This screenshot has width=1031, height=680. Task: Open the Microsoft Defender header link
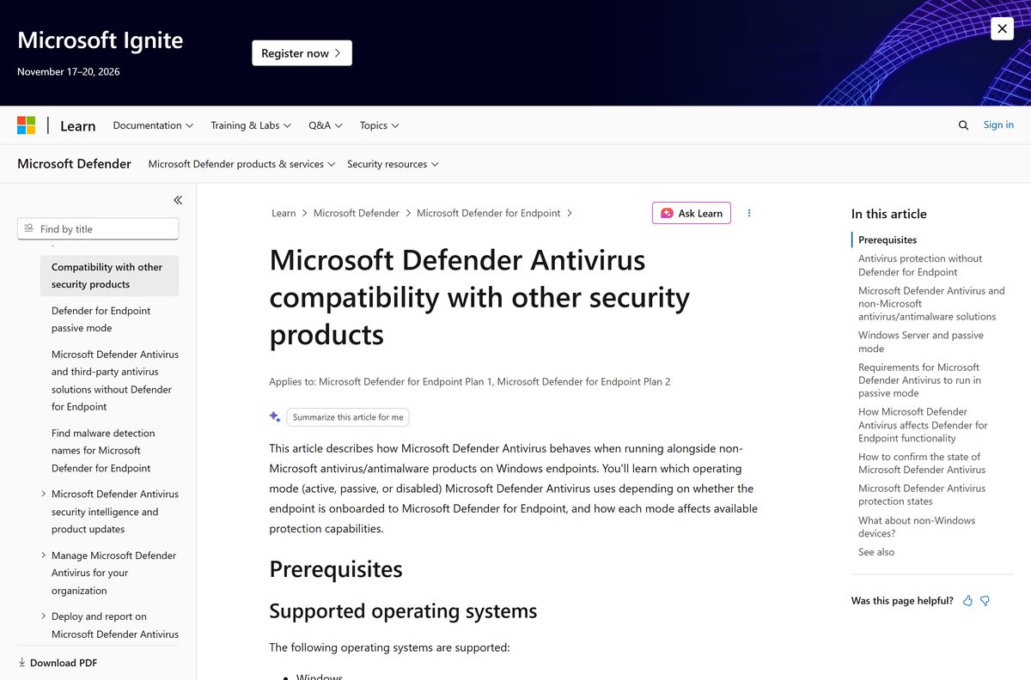74,164
